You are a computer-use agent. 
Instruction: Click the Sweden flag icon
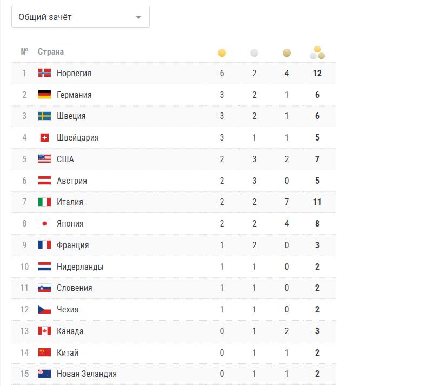click(x=44, y=116)
